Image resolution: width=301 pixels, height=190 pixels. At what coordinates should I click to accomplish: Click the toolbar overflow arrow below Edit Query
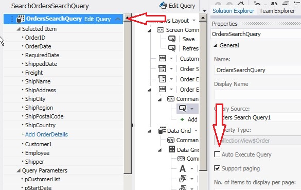pos(204,10)
